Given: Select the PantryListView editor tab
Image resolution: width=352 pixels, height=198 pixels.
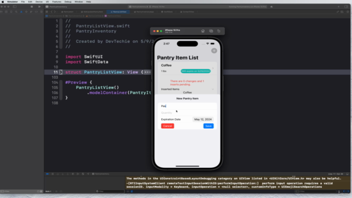Looking at the screenshot, I should (x=118, y=12).
